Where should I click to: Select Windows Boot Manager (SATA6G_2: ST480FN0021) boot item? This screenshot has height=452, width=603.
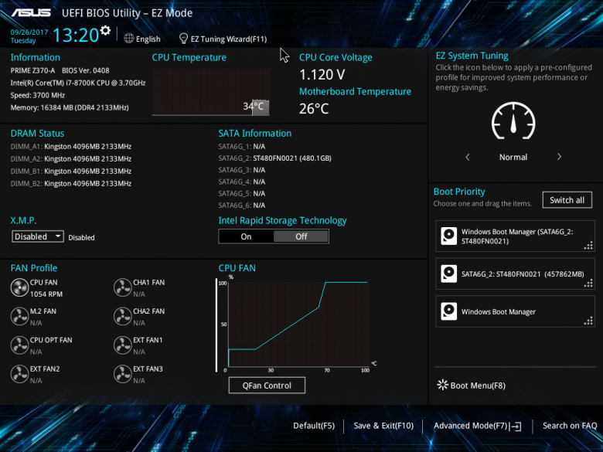[516, 236]
